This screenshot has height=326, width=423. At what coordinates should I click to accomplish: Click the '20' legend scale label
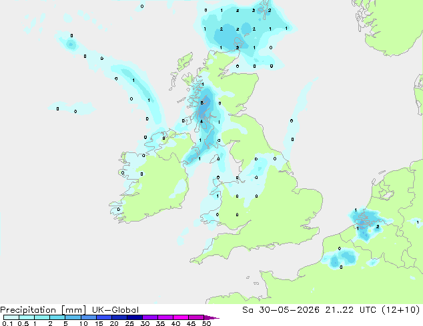pos(114,323)
